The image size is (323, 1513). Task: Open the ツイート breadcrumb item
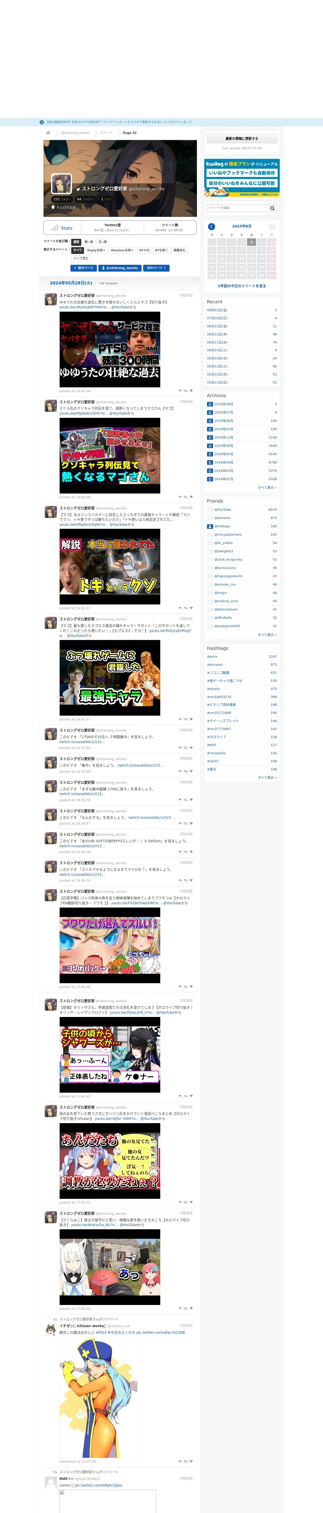pyautogui.click(x=106, y=133)
